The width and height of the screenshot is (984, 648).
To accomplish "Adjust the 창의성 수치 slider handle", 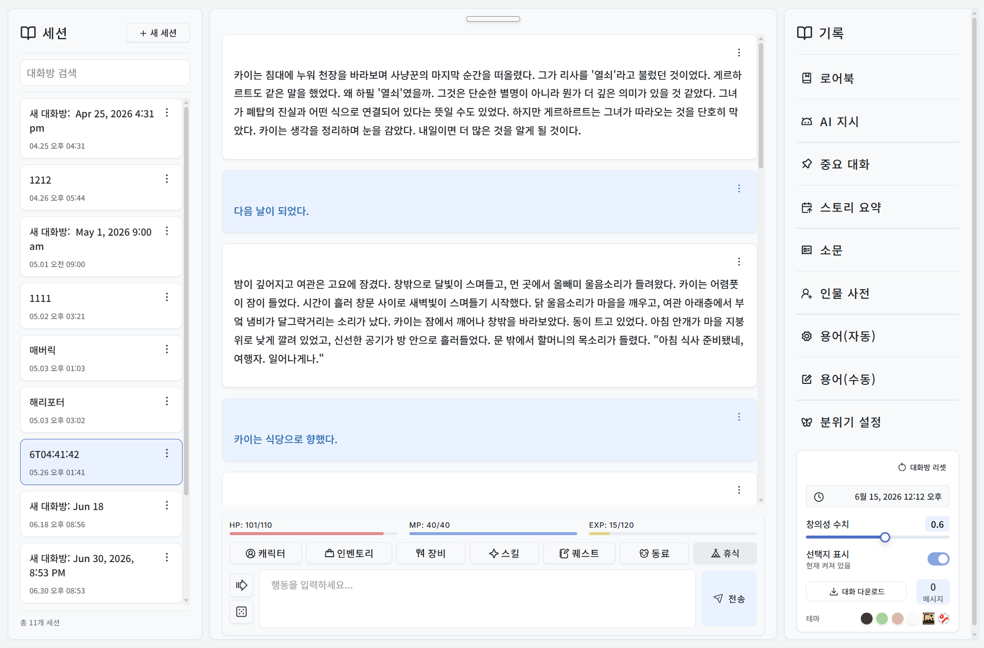I will click(x=885, y=538).
